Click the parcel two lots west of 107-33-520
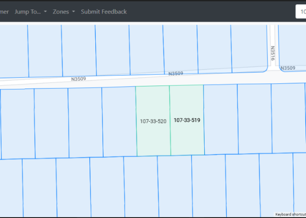306x218 pixels. [85, 122]
